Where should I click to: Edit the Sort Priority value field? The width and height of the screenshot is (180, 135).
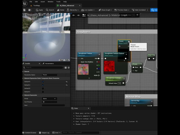(49, 102)
